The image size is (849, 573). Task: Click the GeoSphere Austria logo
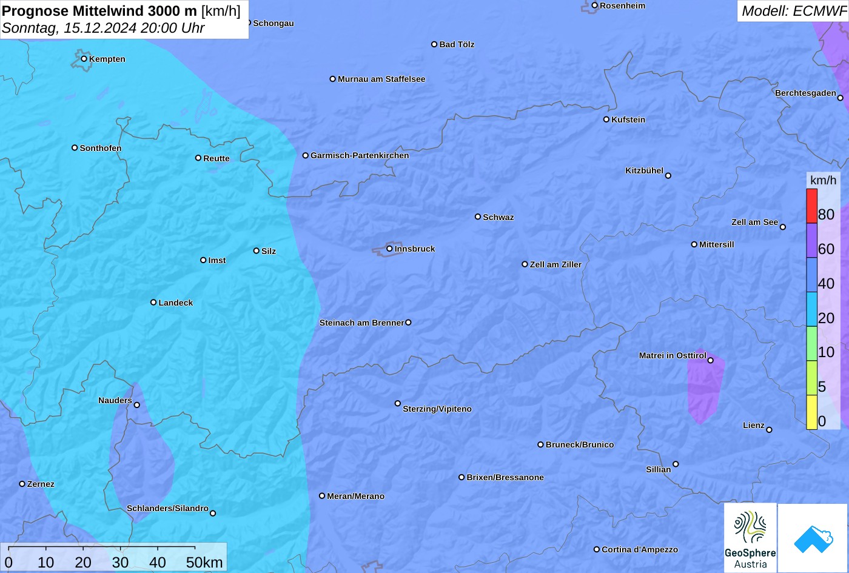(x=750, y=538)
